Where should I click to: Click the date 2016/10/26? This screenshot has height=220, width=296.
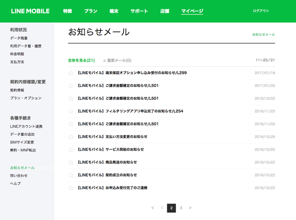(x=265, y=137)
